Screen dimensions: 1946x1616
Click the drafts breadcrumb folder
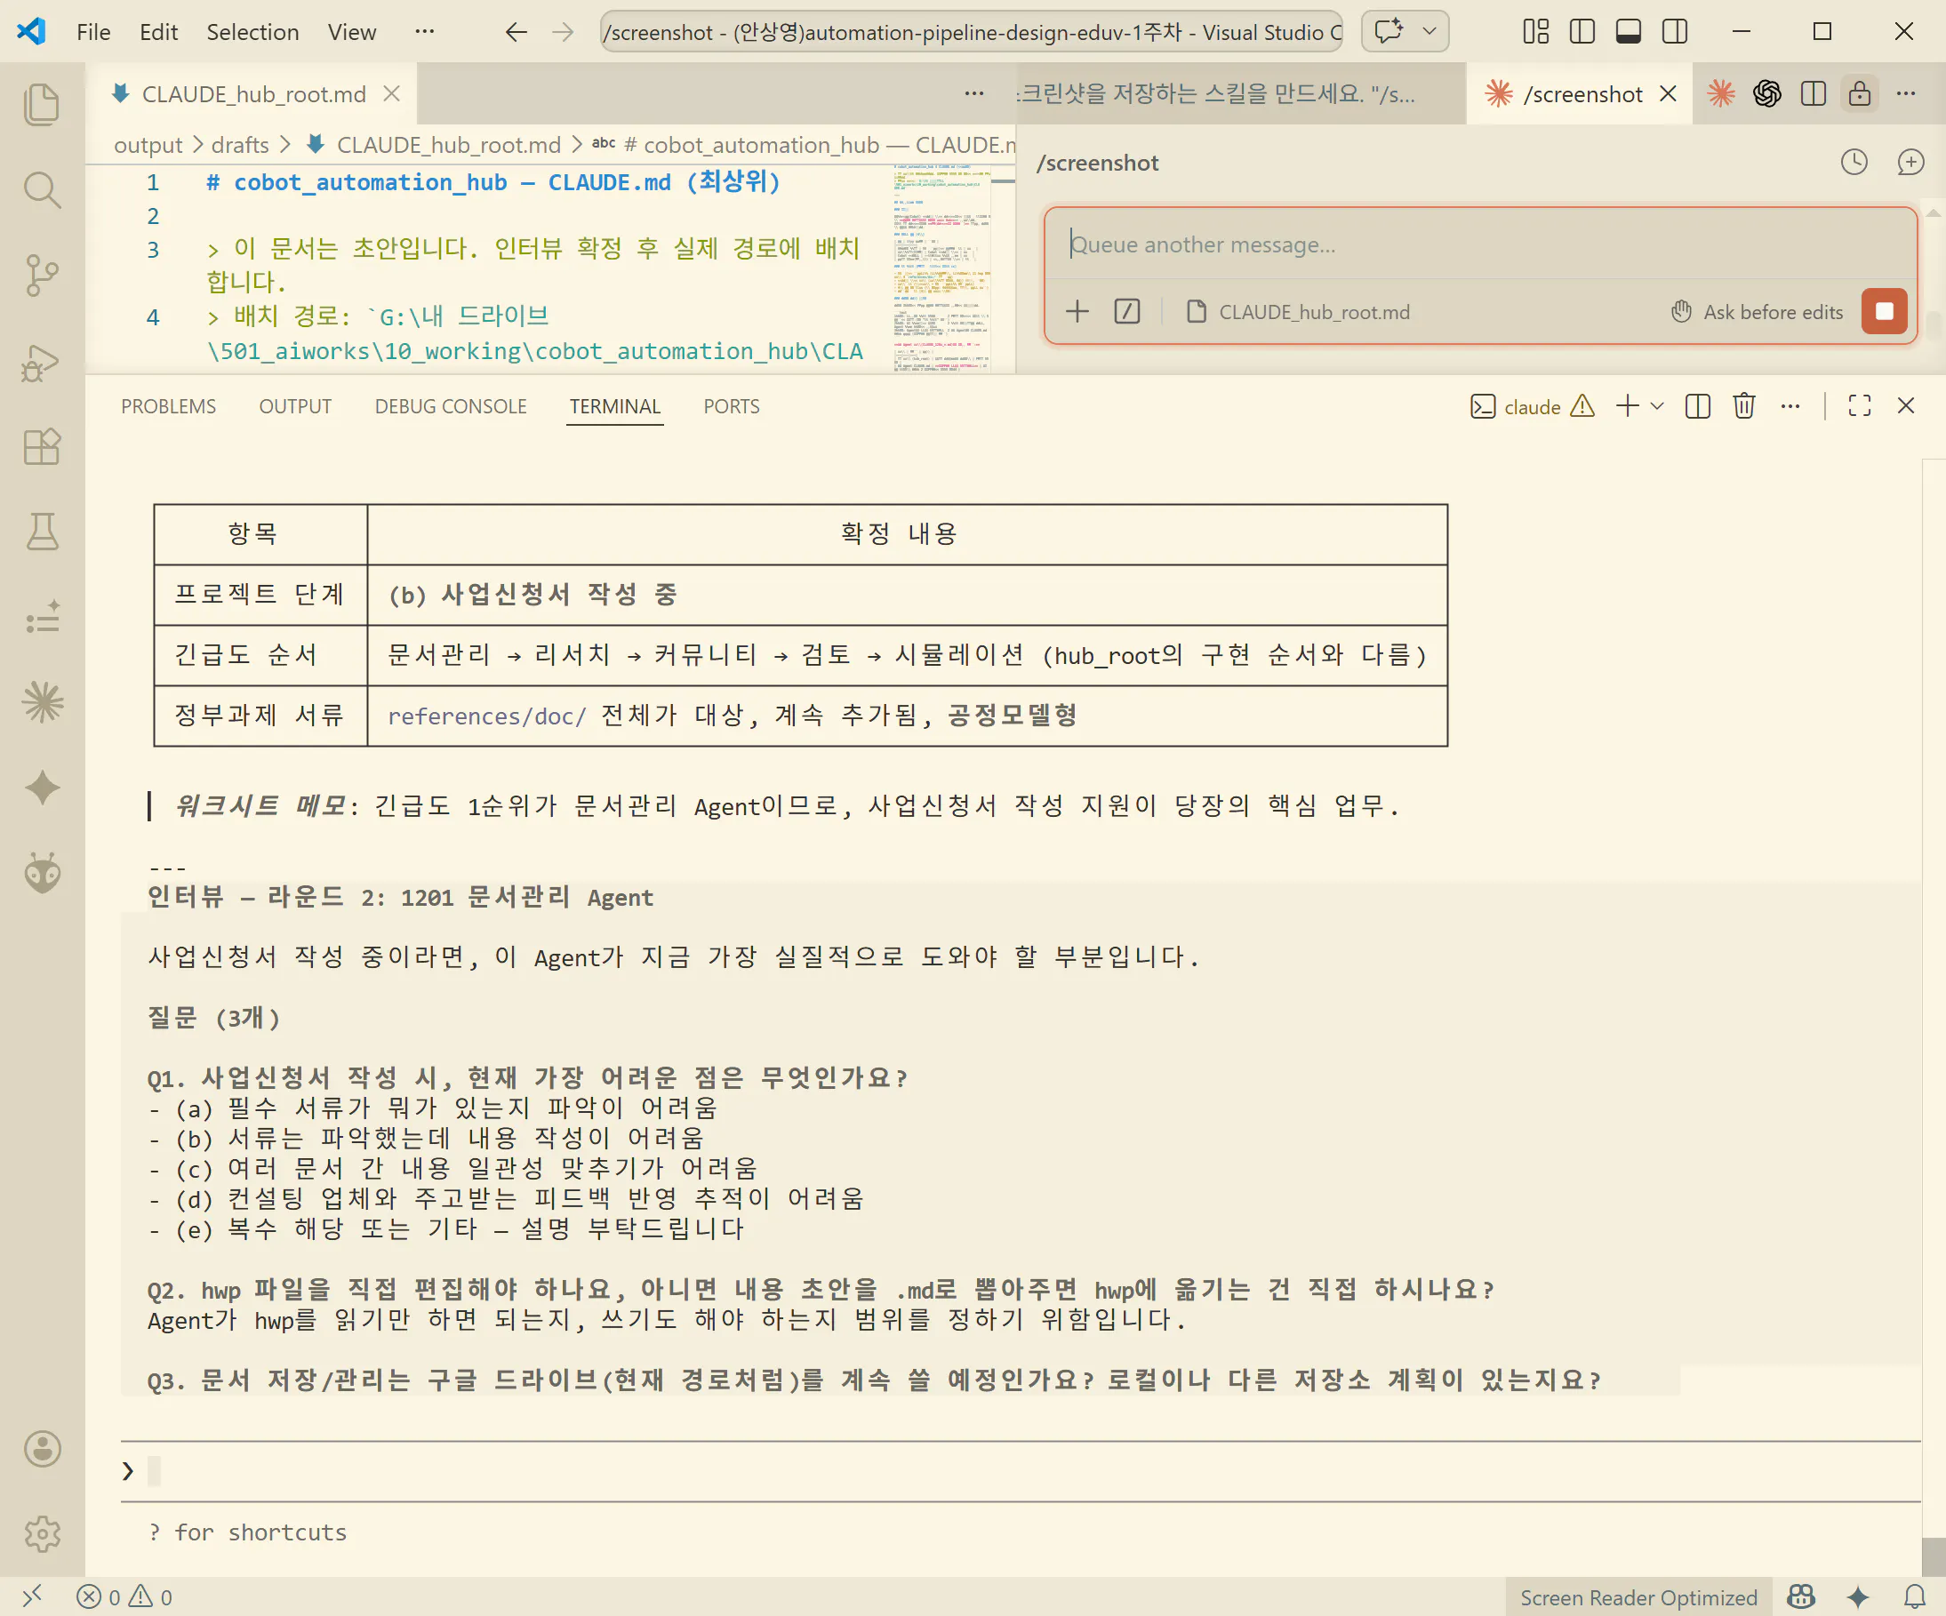[239, 146]
